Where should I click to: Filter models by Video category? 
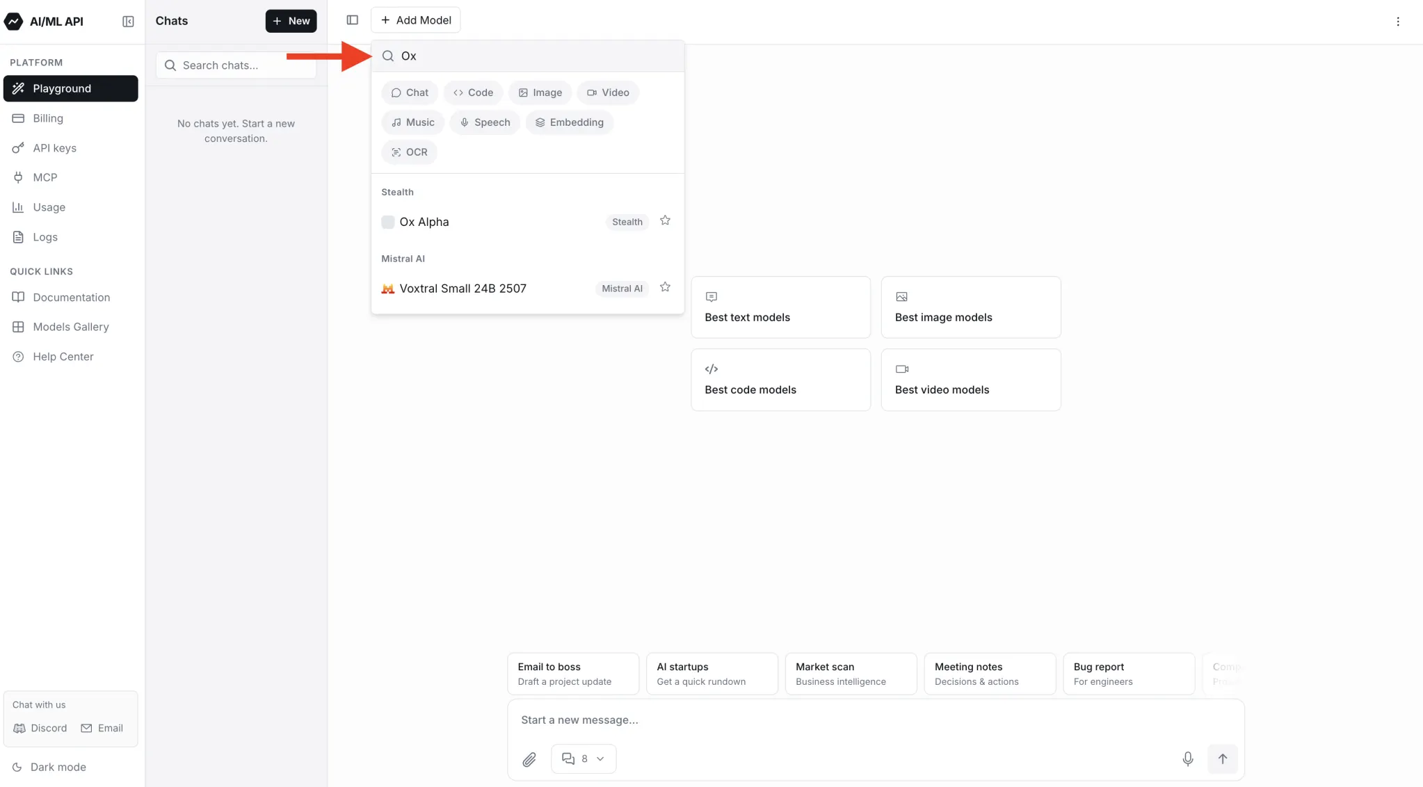tap(608, 92)
